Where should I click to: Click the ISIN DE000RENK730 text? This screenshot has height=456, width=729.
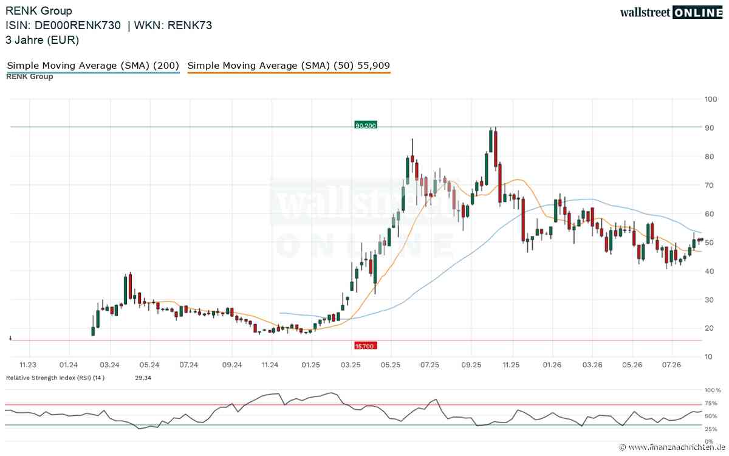click(x=64, y=26)
